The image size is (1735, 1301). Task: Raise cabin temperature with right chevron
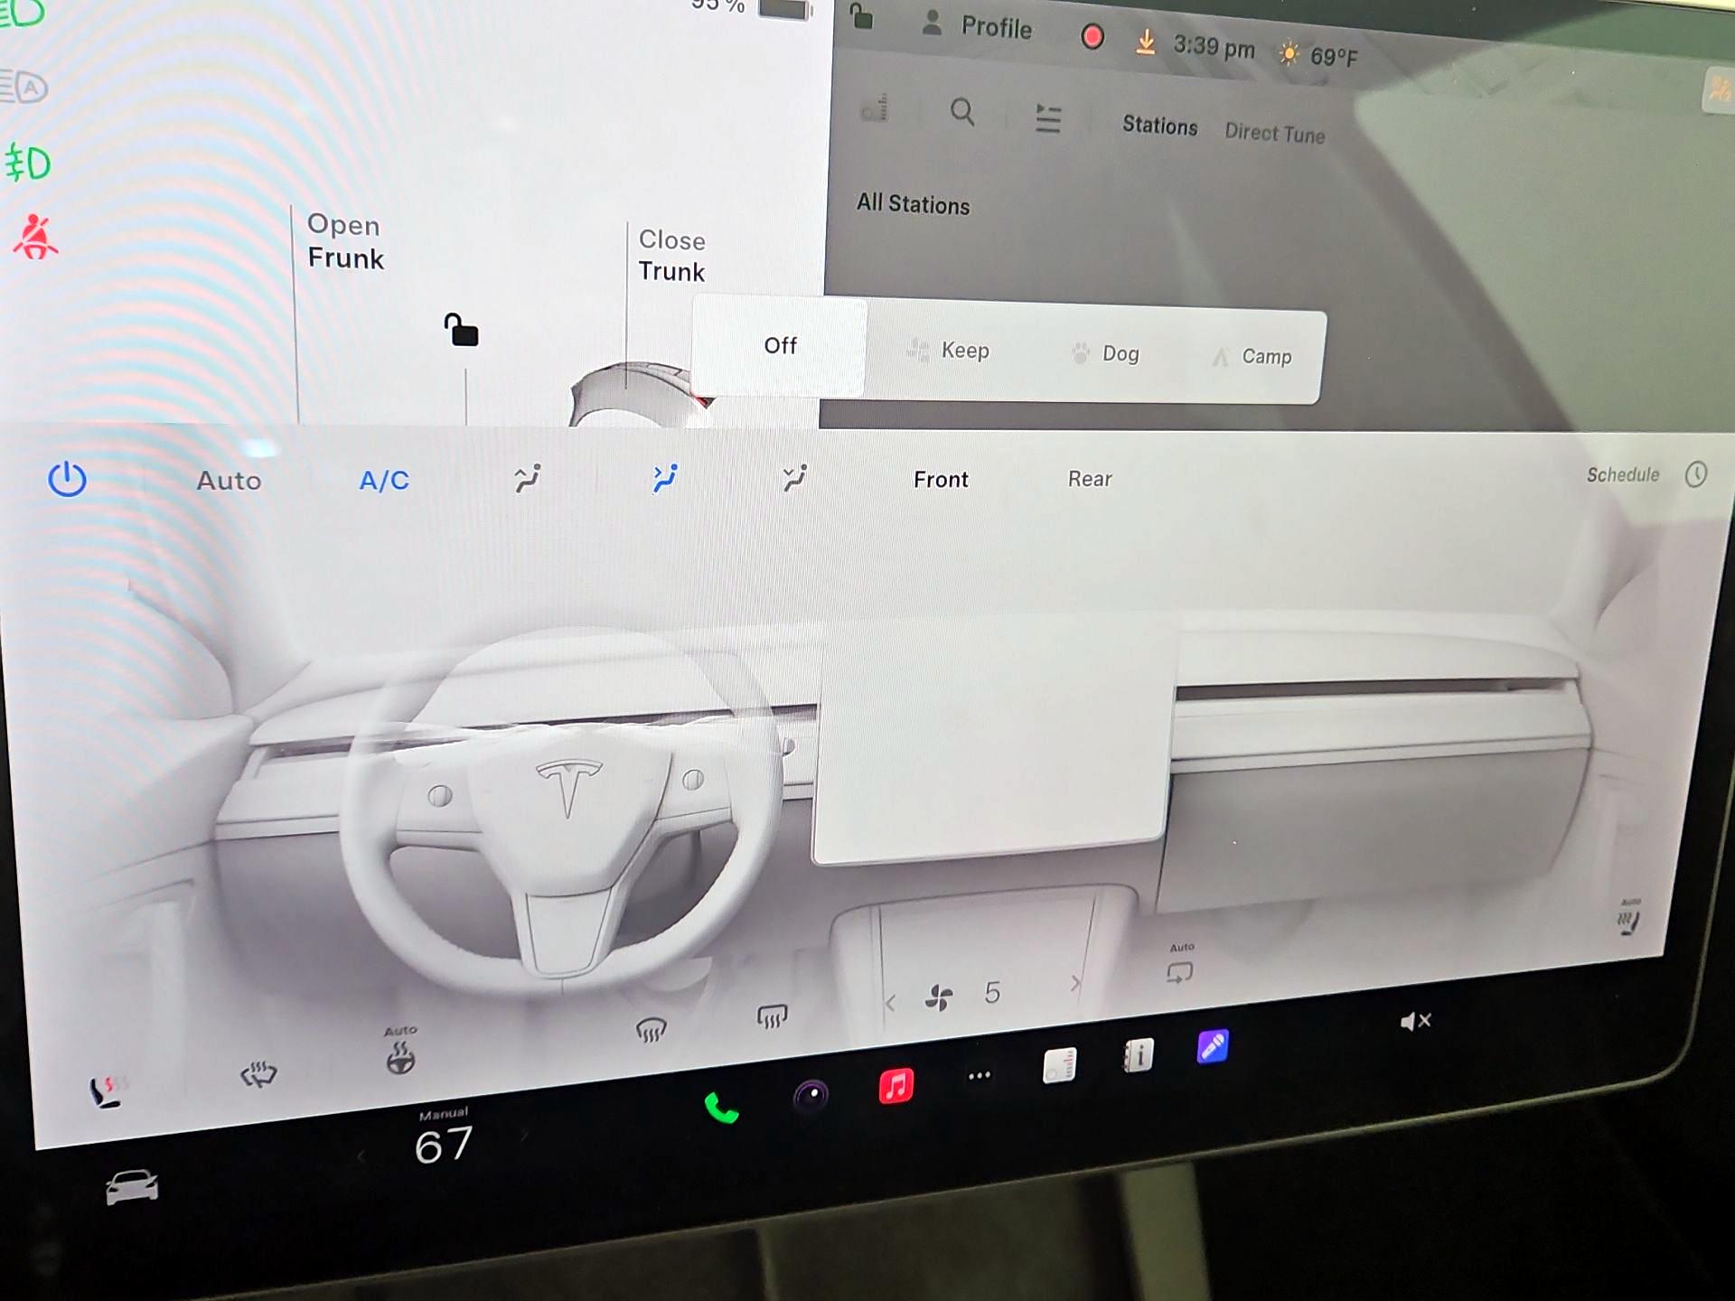tap(524, 1135)
